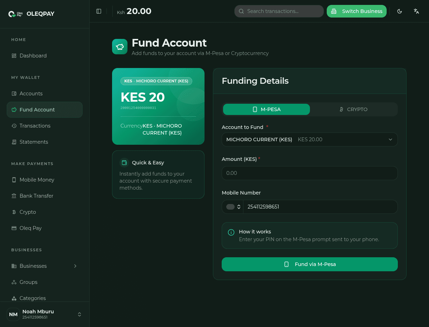Switch to dark mode moon icon

[400, 11]
